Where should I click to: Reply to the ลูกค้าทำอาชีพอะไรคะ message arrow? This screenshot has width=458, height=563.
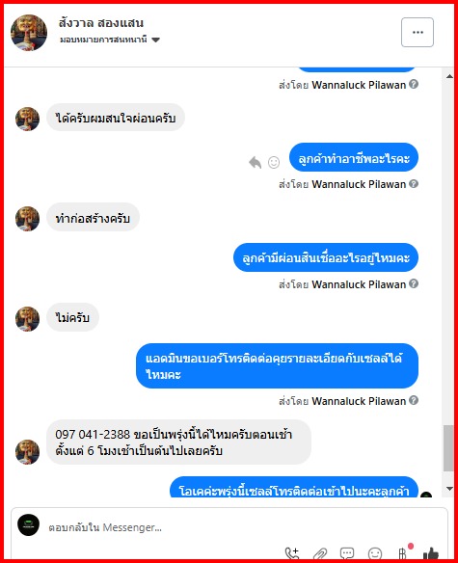[x=256, y=162]
